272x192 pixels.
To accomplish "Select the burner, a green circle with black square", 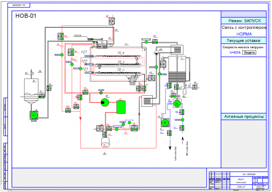I will 105,102.
